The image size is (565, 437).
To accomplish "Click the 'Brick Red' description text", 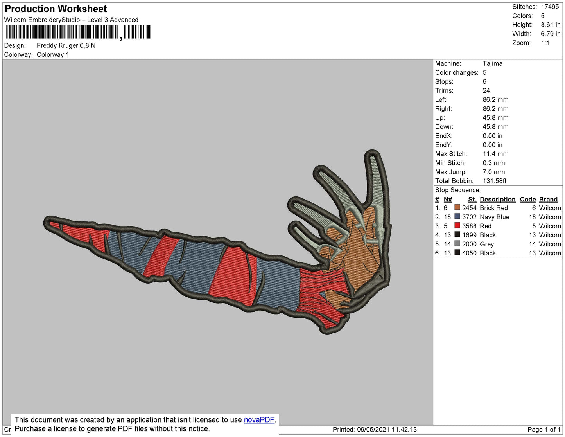I will click(x=494, y=208).
